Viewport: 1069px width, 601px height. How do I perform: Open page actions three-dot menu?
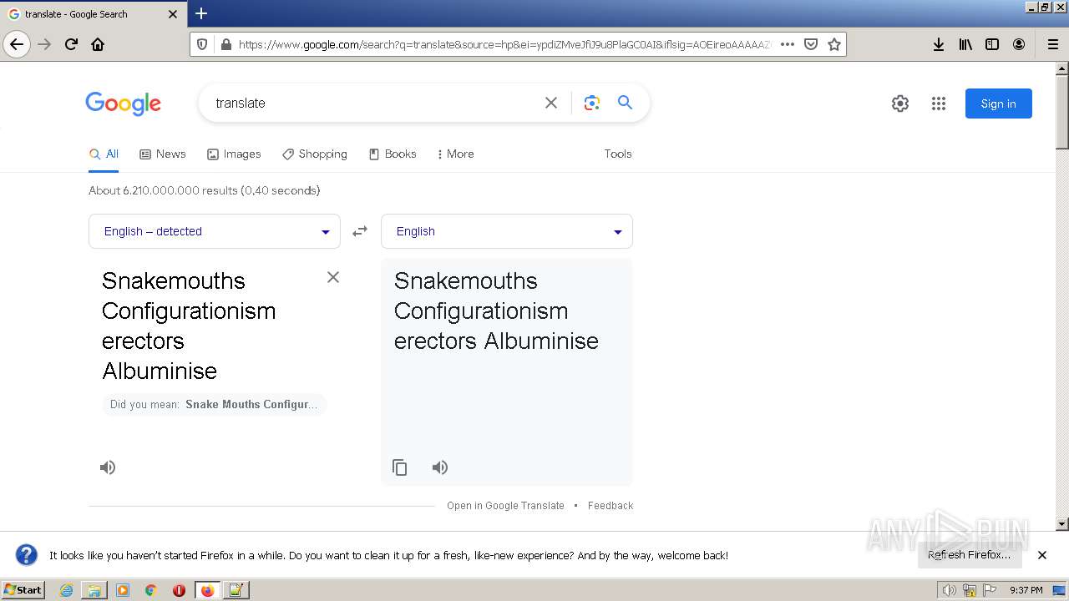pos(787,44)
